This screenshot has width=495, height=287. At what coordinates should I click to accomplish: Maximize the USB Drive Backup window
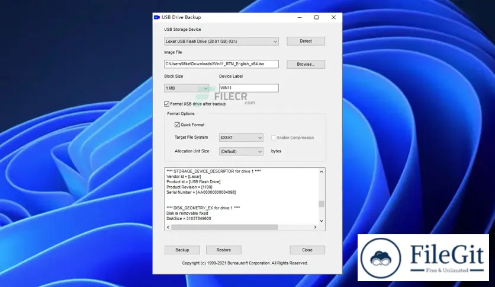(316, 17)
